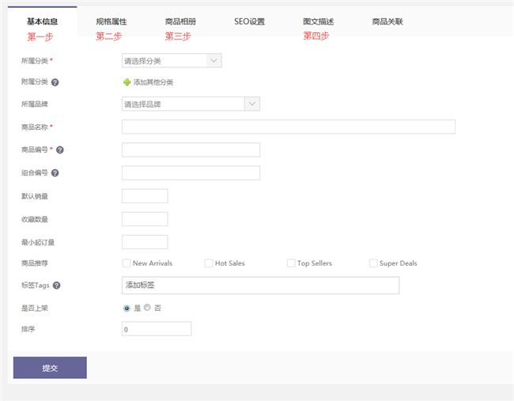The width and height of the screenshot is (514, 401).
Task: Click help icon beside 组合编号 label
Action: pos(55,172)
